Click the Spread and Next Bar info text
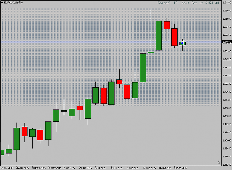Image resolution: width=232 pixels, height=170 pixels. 188,3
